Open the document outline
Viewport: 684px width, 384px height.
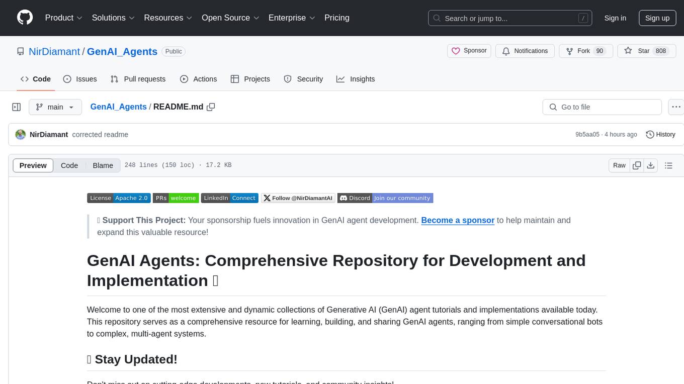pyautogui.click(x=668, y=165)
